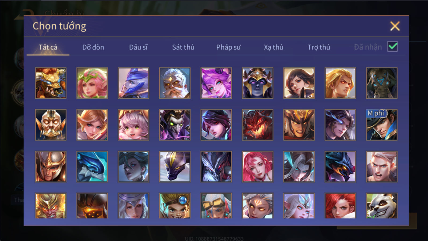The width and height of the screenshot is (428, 241).
Task: Select the golden lion beast hero portrait
Action: pyautogui.click(x=51, y=83)
